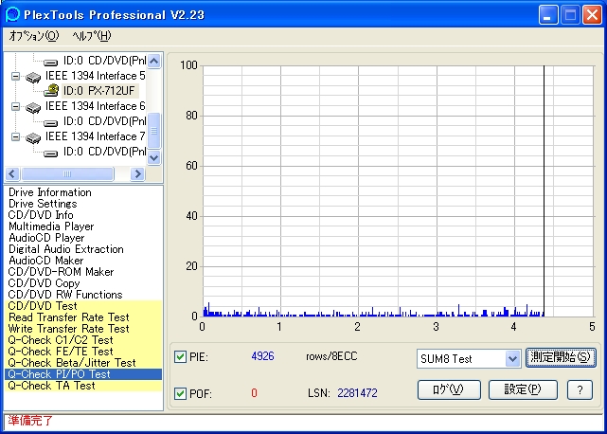This screenshot has height=434, width=607.
Task: Open Multimedia Player
Action: [x=51, y=226]
